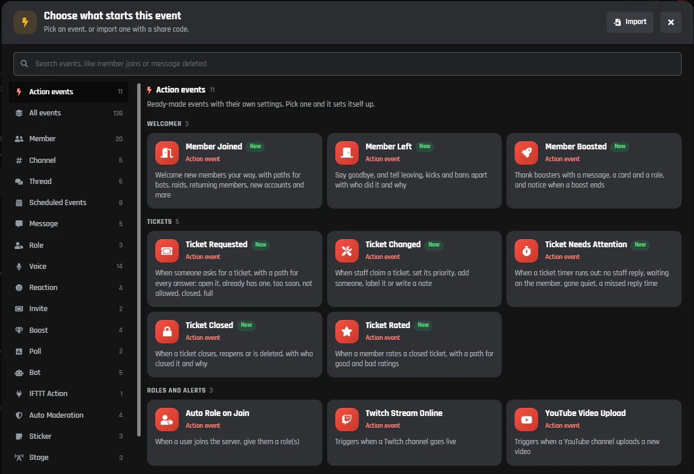Open the Stage events category
This screenshot has width=694, height=474.
click(x=69, y=457)
